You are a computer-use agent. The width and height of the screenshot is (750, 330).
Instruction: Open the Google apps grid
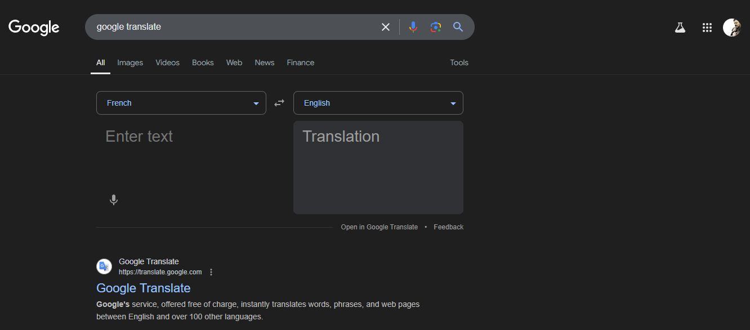pyautogui.click(x=707, y=28)
